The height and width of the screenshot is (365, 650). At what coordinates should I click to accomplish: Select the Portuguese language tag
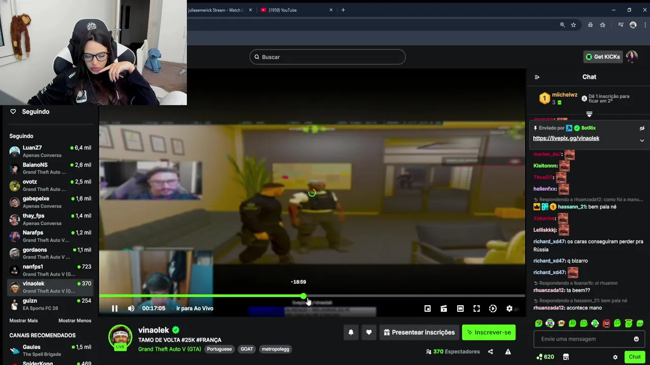pos(219,349)
